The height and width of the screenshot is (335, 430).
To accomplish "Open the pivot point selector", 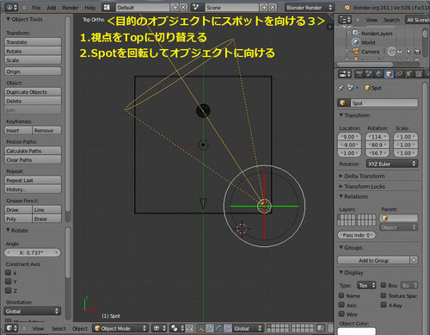I will pos(177,328).
